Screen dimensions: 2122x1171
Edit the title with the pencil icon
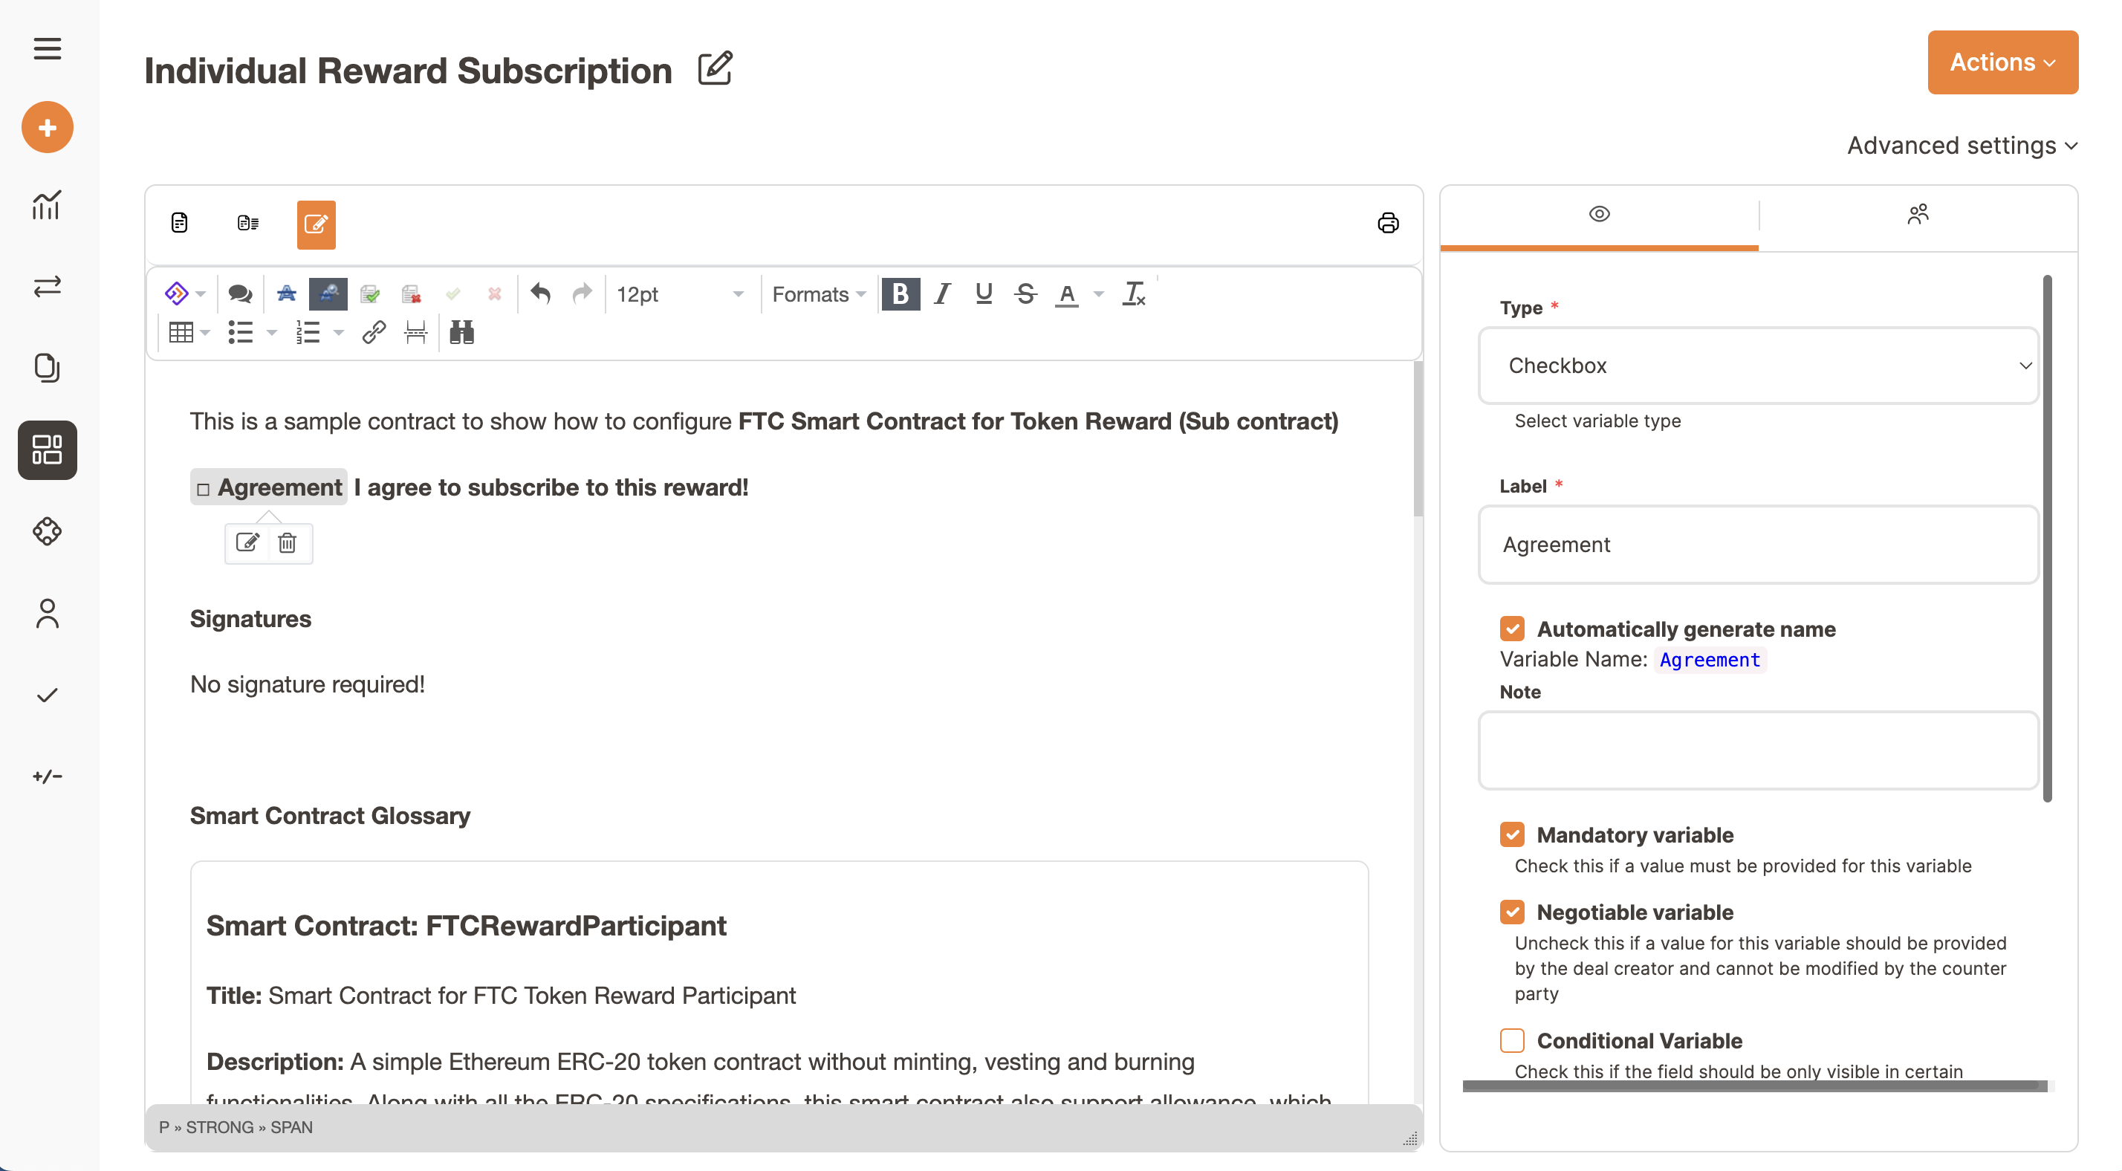pyautogui.click(x=715, y=68)
